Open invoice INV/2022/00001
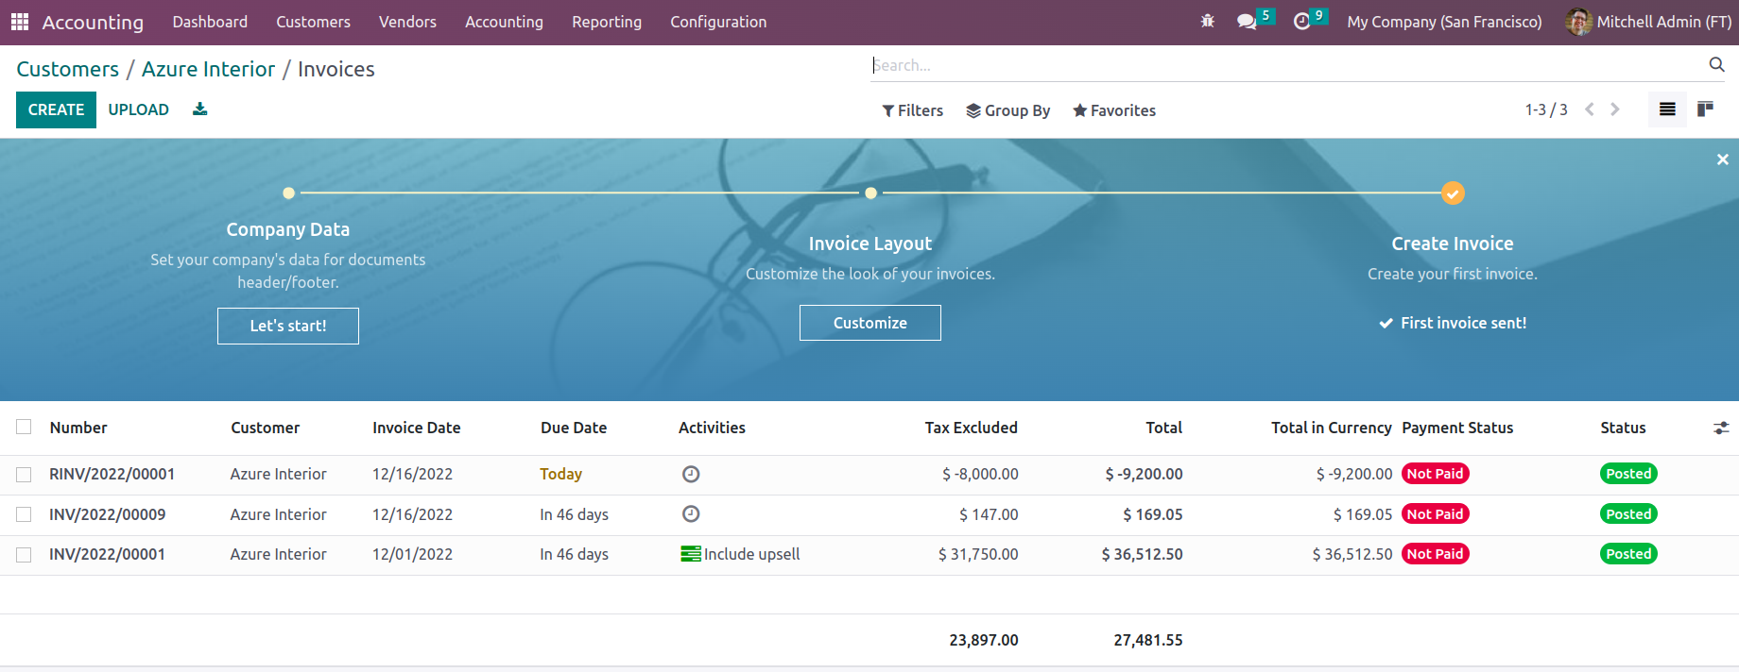 [108, 554]
